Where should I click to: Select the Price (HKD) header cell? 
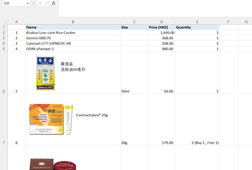tap(162, 27)
